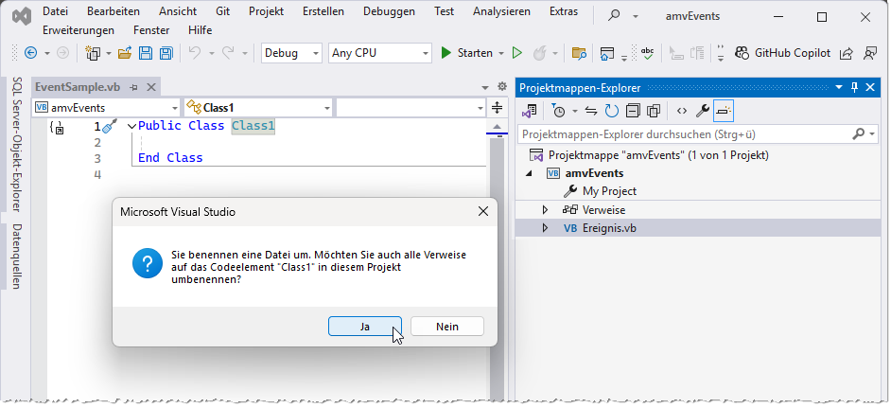
Task: Toggle pin on EventSample.vb tab
Action: pos(134,88)
